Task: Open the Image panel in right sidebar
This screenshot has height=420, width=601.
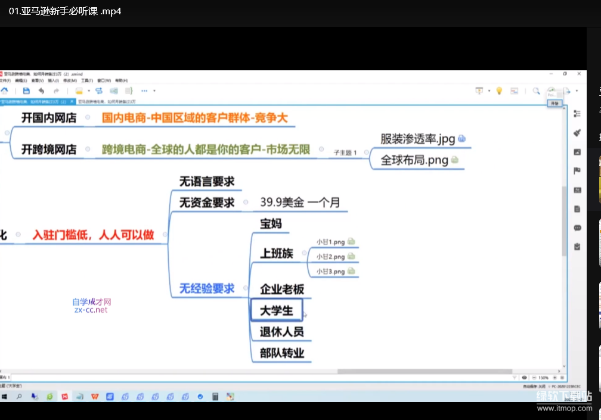Action: click(577, 152)
